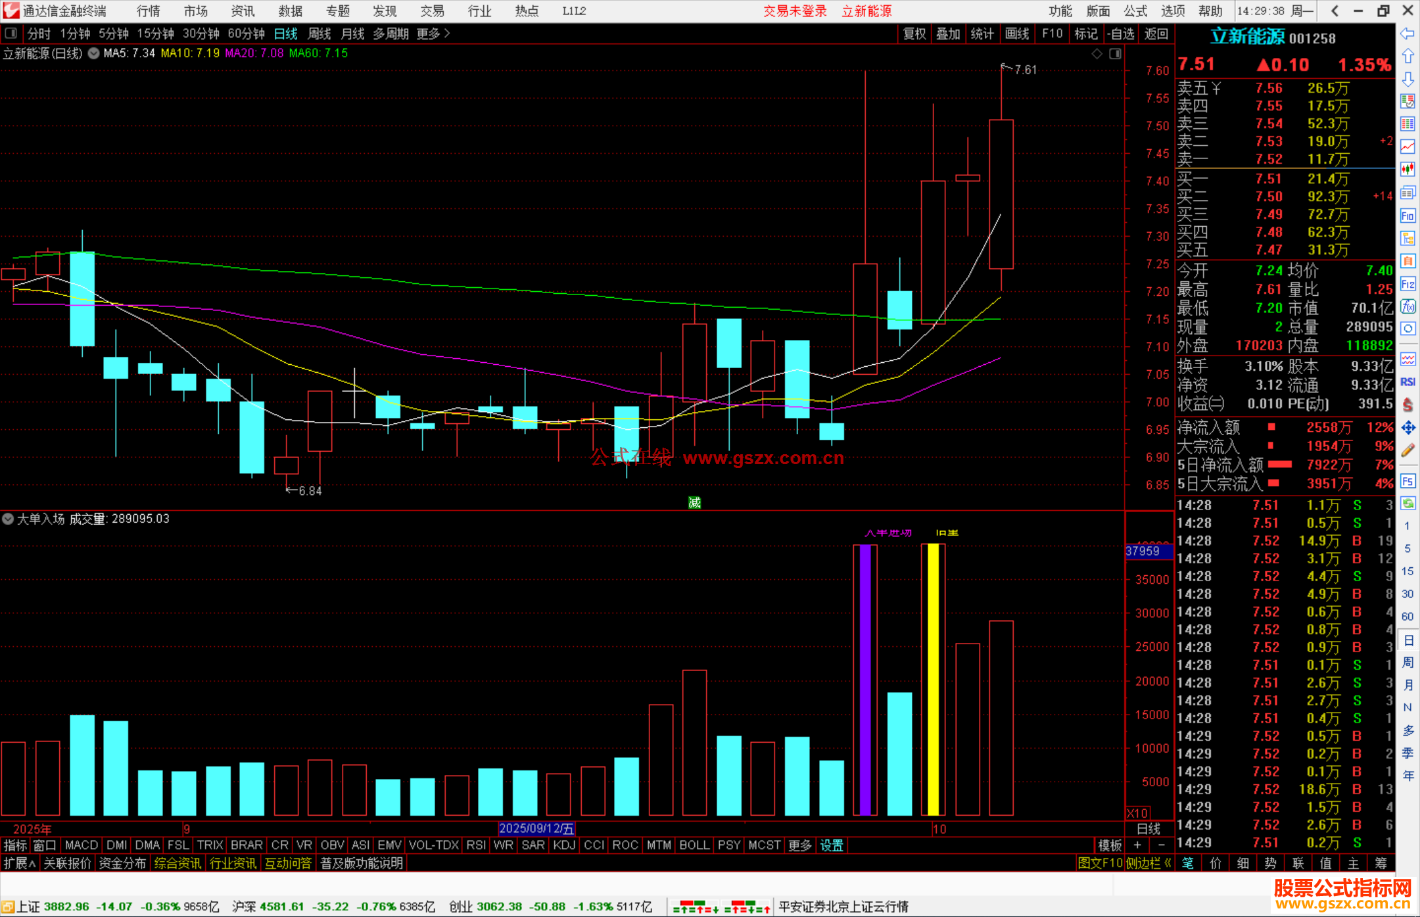Click the candlestick chart sidebar icon
The image size is (1420, 917).
[x=1408, y=169]
